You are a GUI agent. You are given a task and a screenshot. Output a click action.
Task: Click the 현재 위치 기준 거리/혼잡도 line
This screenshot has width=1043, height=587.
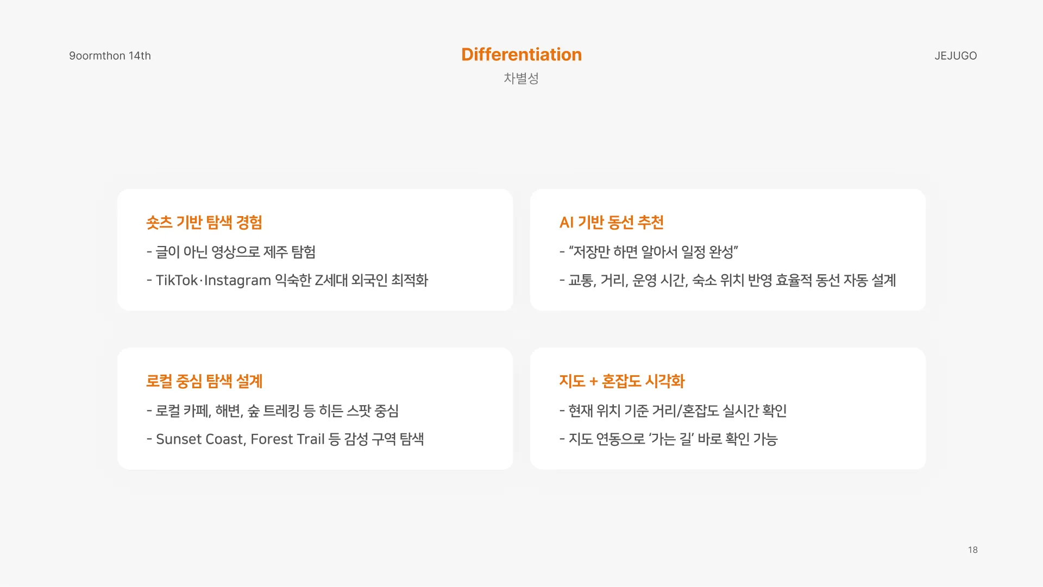(x=673, y=411)
